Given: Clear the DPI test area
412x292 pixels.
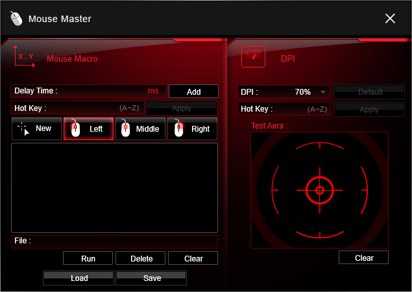Looking at the screenshot, I should 364,258.
